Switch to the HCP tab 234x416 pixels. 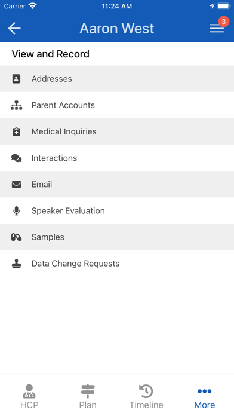[29, 396]
